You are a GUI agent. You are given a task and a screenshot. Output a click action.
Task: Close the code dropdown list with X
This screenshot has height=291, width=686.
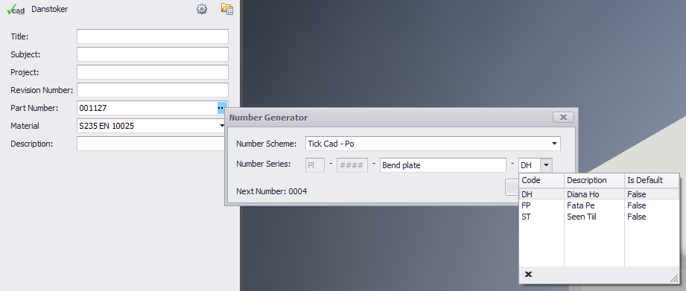529,274
